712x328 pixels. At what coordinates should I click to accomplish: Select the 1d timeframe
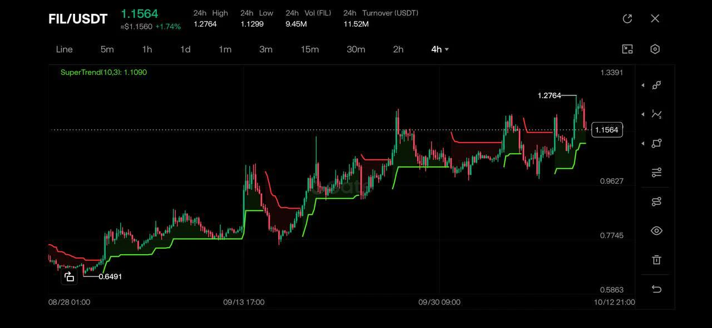click(185, 49)
